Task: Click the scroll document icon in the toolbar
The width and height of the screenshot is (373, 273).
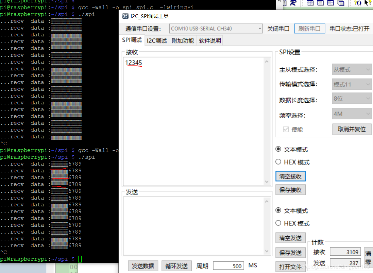Action: pyautogui.click(x=285, y=3)
